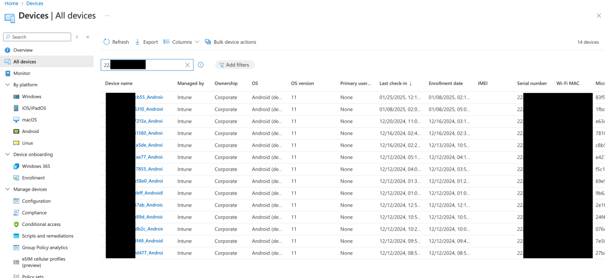Open the Android platform devices
Screen dimensions: 612x278
pos(31,131)
